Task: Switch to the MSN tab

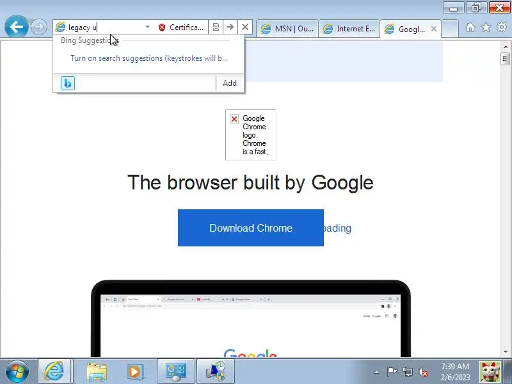Action: [287, 29]
